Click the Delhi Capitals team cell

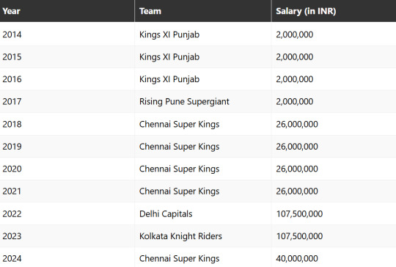166,214
